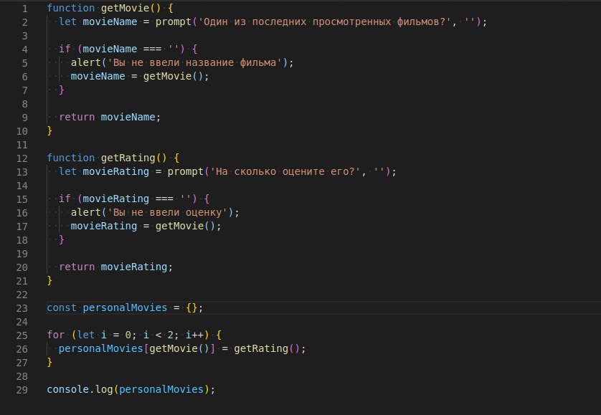Screen dimensions: 601x415
Task: Click line number 8 in the gutter
Action: pos(25,104)
